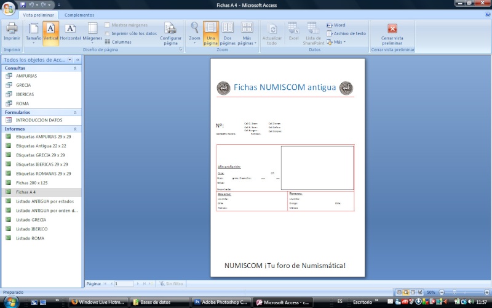Select Una página view
Viewport: 492px width, 308px height.
pos(210,33)
